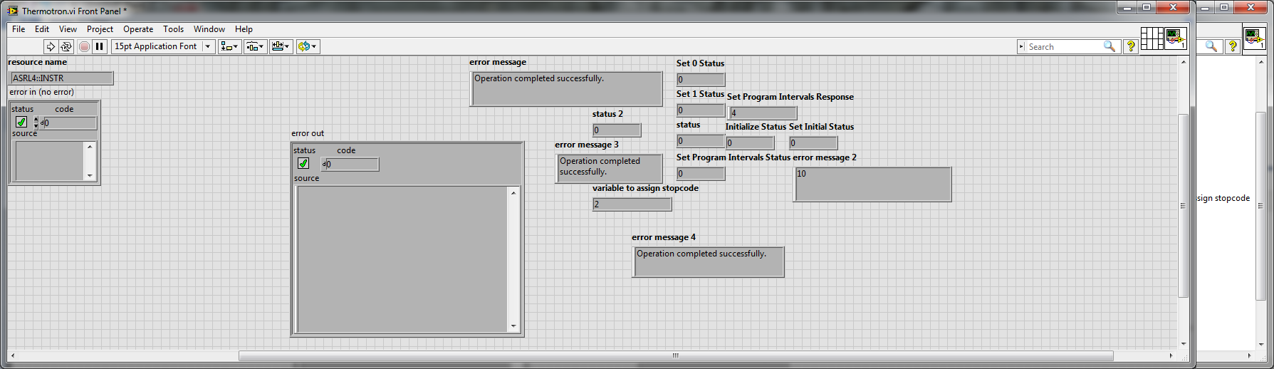Click the Set 1 Status field
This screenshot has height=369, width=1274.
(701, 110)
